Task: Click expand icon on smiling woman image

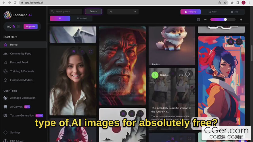Action: click(x=91, y=51)
